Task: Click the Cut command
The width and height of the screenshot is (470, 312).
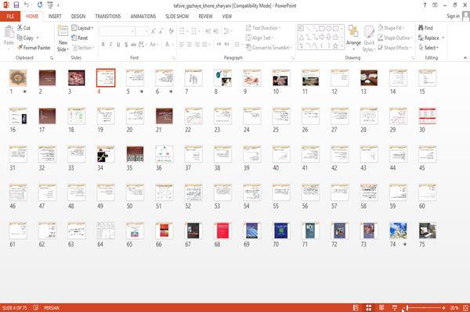Action: click(x=24, y=28)
